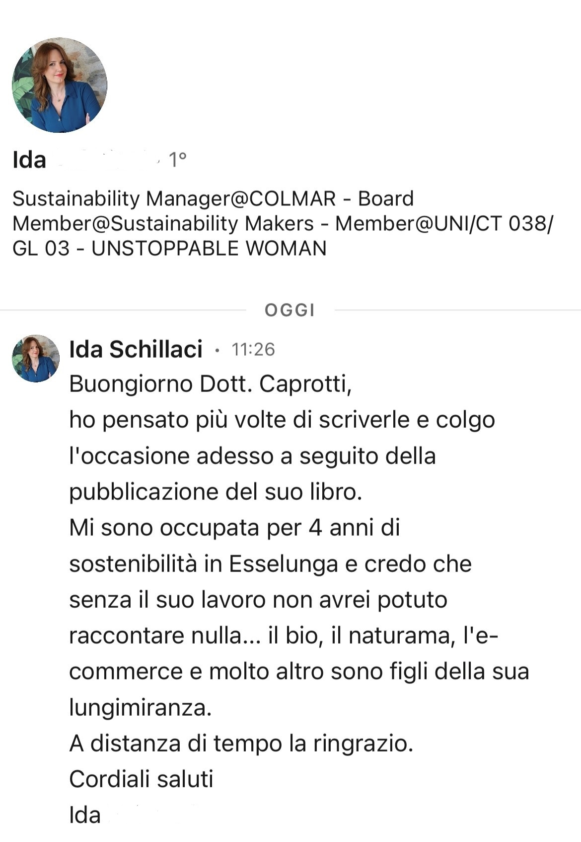
Task: Click the line "Mi sono occupata per 4 anni di"
Action: (x=234, y=528)
